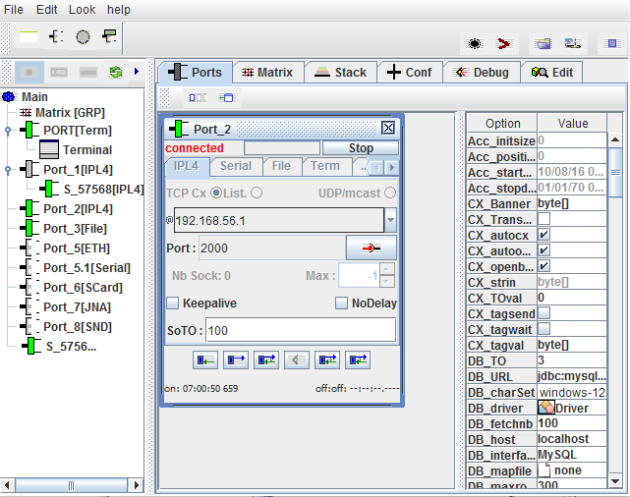630x497 pixels.
Task: Increase the Max sockets spinner value
Action: (x=386, y=269)
